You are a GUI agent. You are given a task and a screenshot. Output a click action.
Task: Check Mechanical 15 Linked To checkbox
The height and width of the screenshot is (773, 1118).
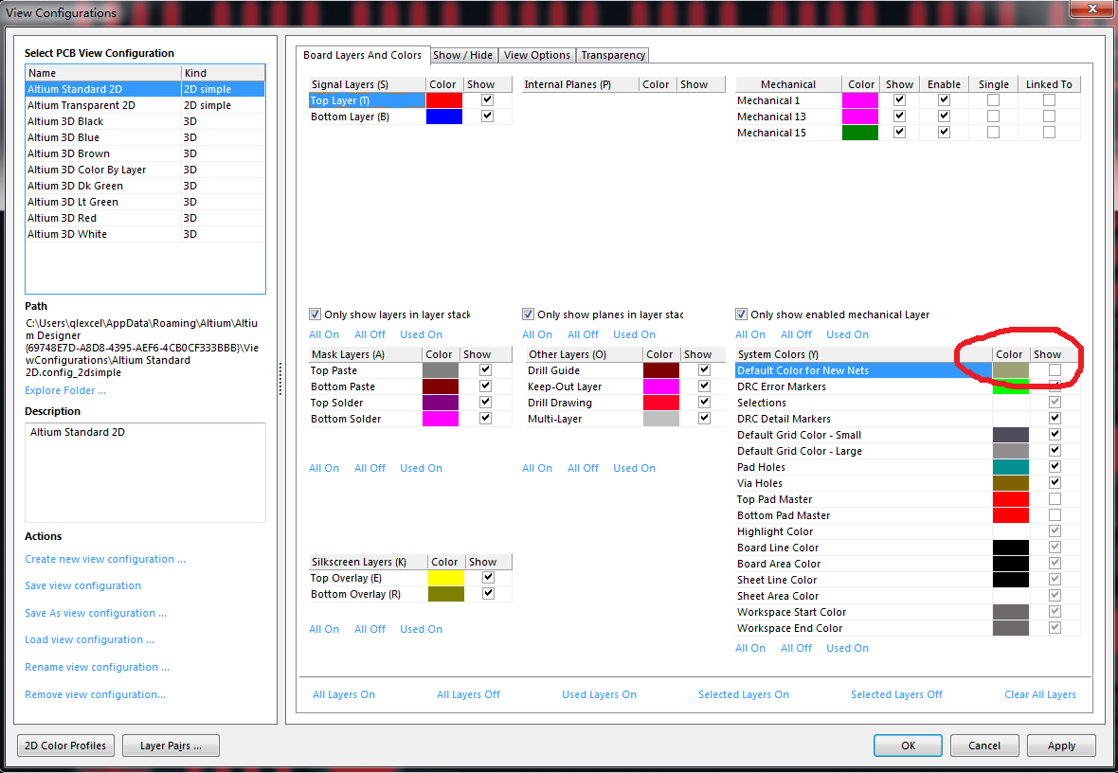pos(1049,132)
